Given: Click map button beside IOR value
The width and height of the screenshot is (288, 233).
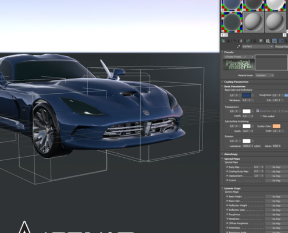Looking at the screenshot, I should pos(283,100).
